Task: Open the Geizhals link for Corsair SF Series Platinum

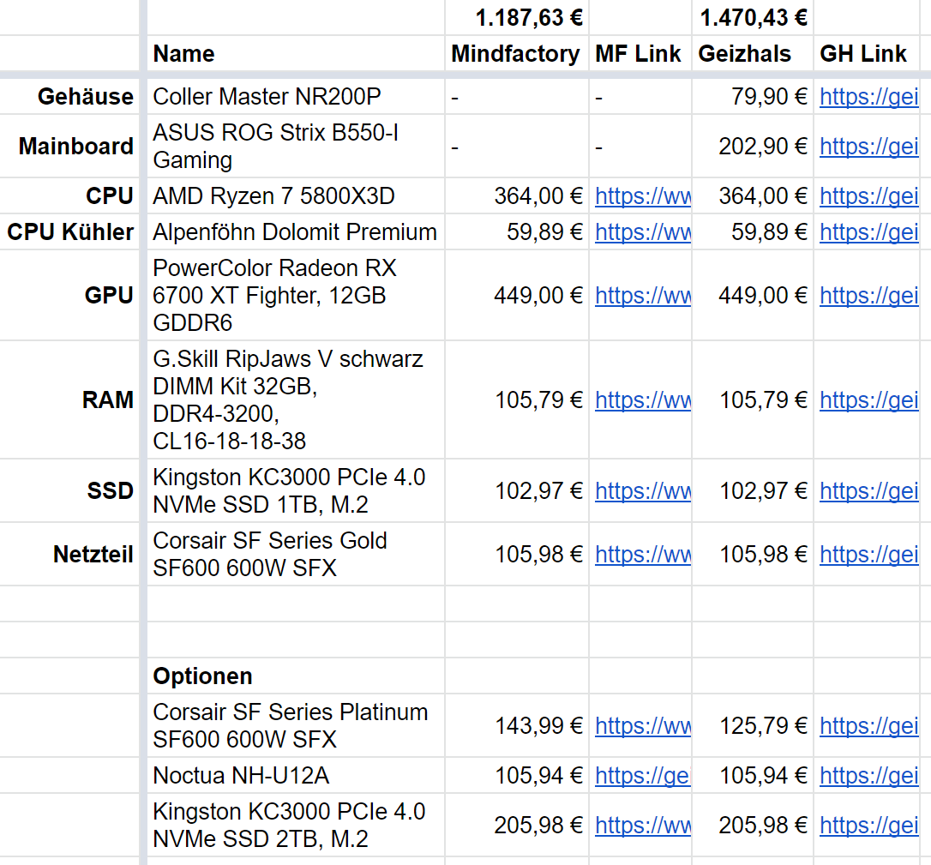Action: coord(868,726)
